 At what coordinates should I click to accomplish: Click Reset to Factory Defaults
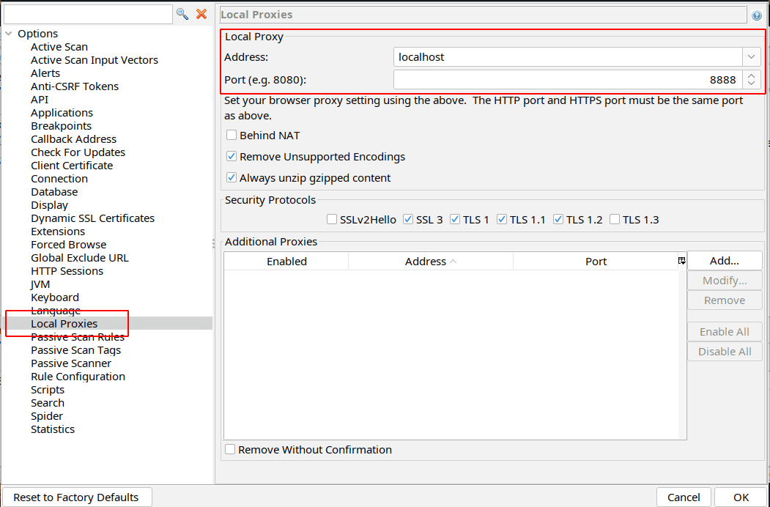[x=77, y=497]
